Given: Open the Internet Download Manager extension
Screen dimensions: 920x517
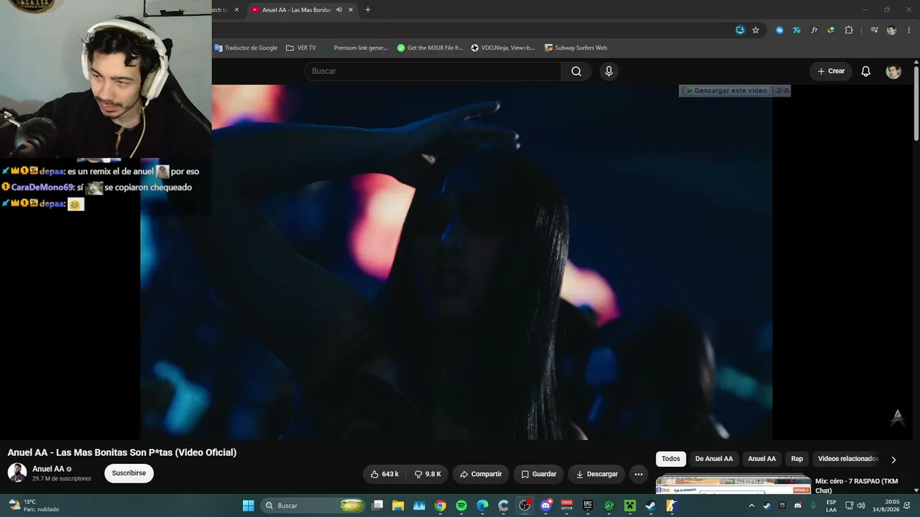Looking at the screenshot, I should tap(832, 30).
